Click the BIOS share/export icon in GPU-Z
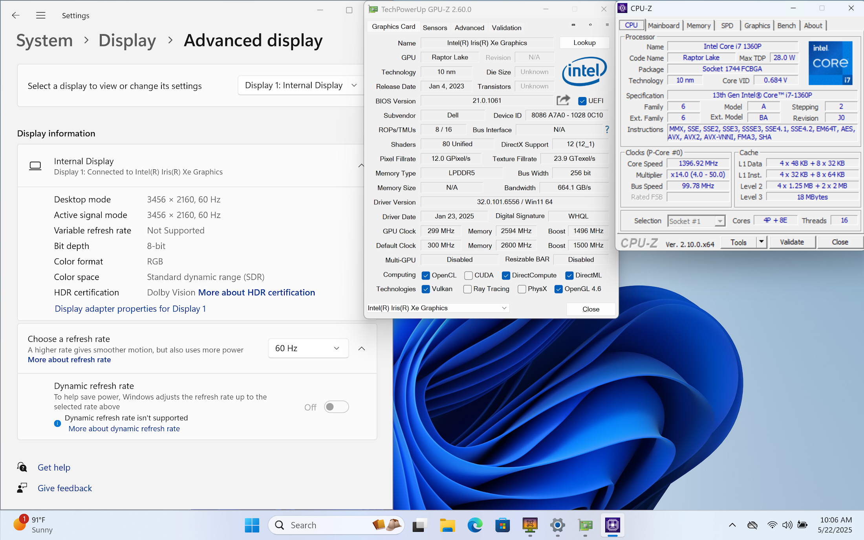This screenshot has width=864, height=540. click(x=563, y=100)
